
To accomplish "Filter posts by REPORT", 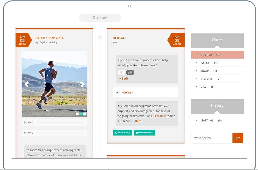I will coord(217,79).
